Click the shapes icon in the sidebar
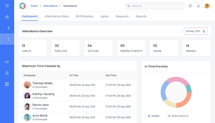This screenshot has width=215, height=123. tap(7, 17)
